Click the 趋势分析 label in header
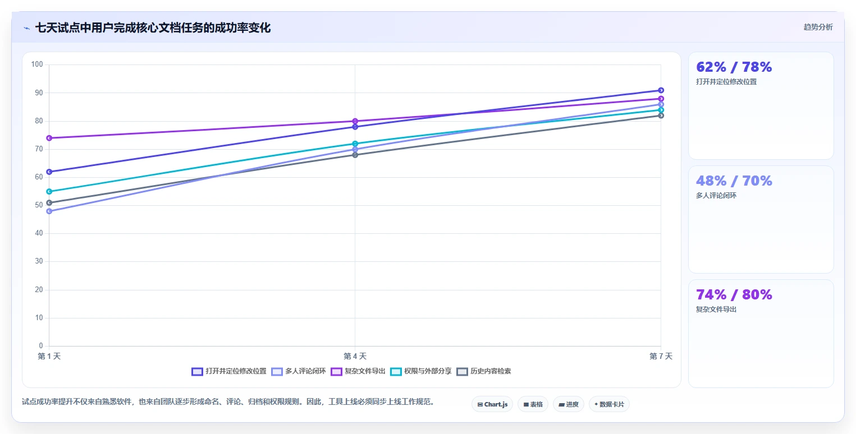Viewport: 856px width, 434px height. (x=818, y=27)
